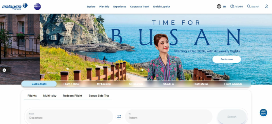Select the Book a flight tab
This screenshot has width=272, height=124.
coord(39,84)
